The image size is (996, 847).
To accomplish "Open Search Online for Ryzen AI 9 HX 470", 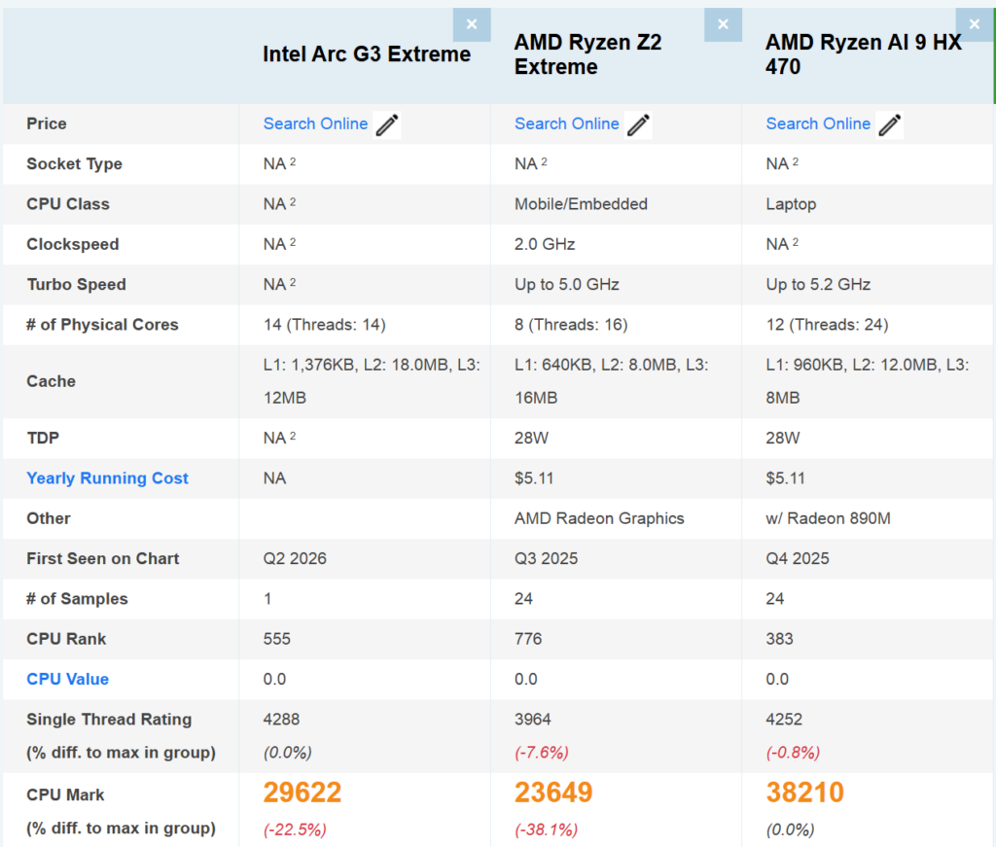I will [x=818, y=124].
